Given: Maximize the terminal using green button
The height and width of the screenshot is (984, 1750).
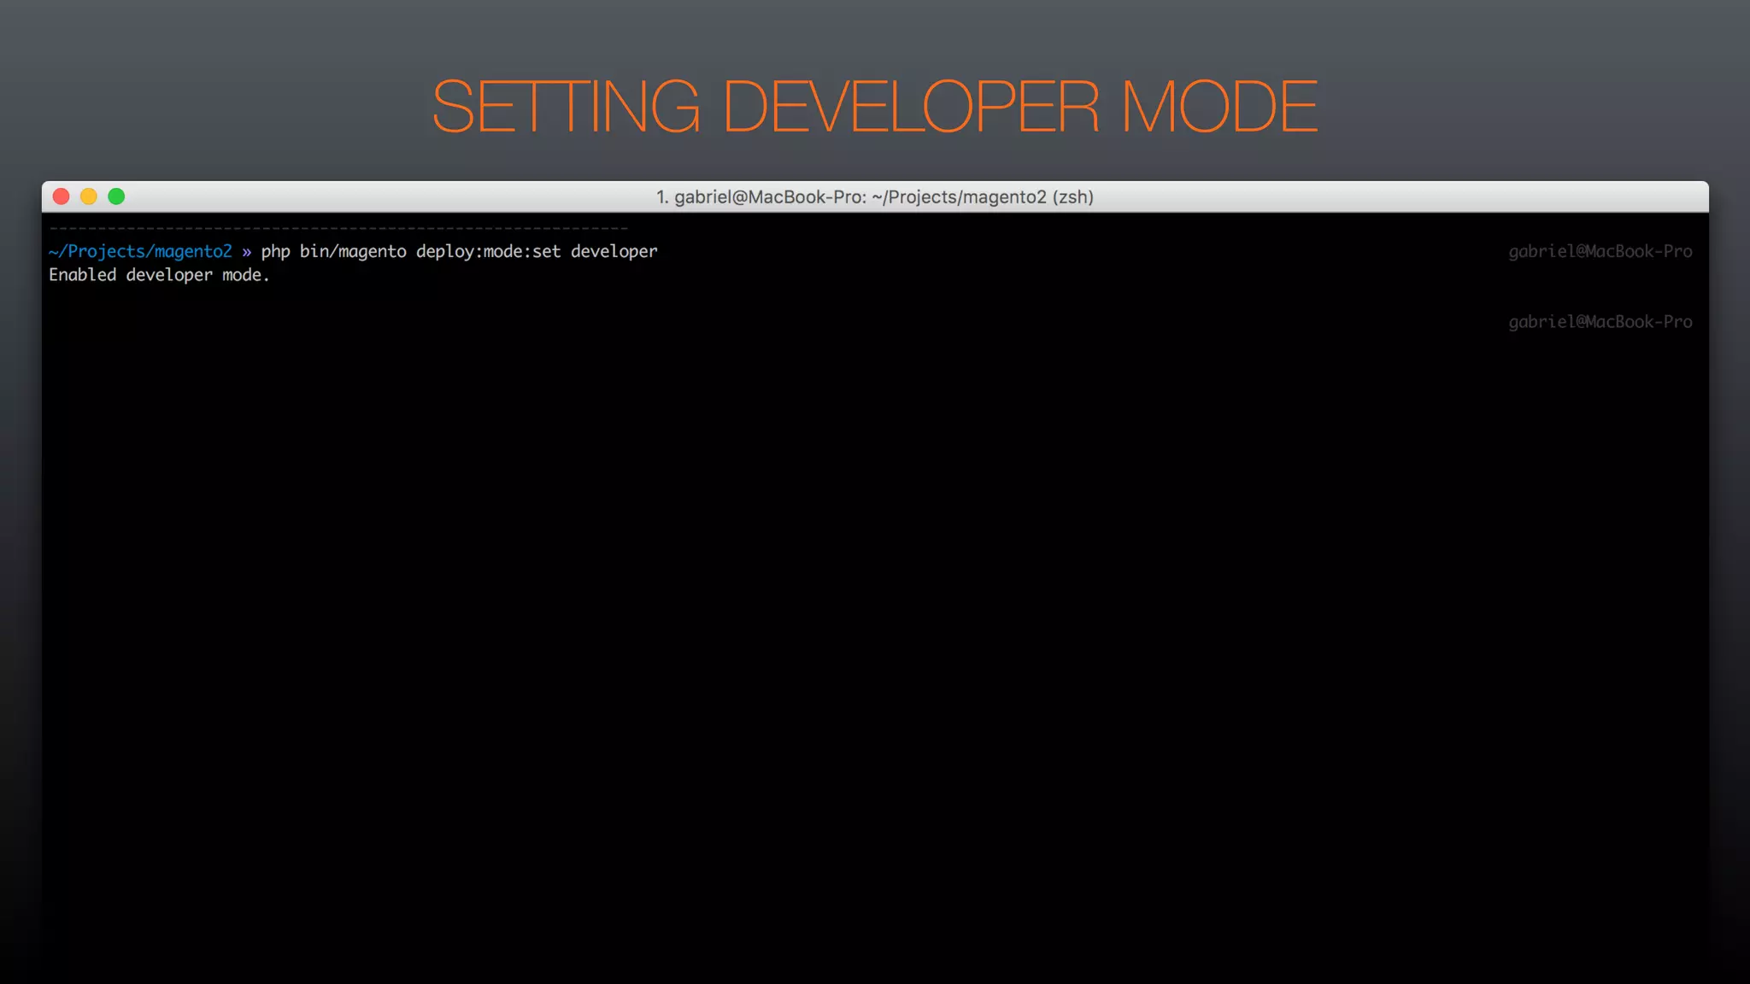Looking at the screenshot, I should tap(117, 196).
